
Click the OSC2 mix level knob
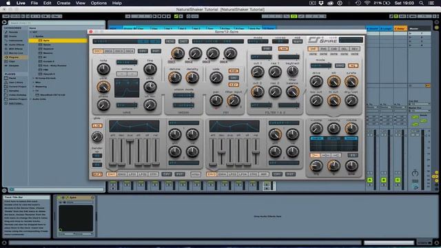click(195, 53)
